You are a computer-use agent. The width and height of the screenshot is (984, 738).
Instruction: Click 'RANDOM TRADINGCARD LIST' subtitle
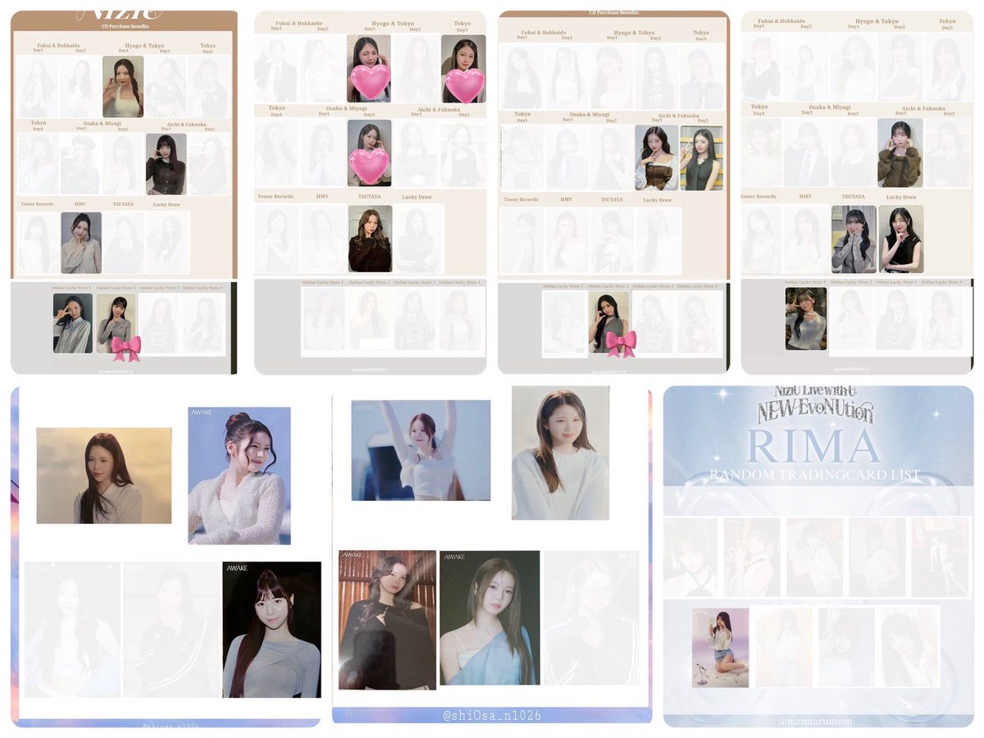click(814, 475)
